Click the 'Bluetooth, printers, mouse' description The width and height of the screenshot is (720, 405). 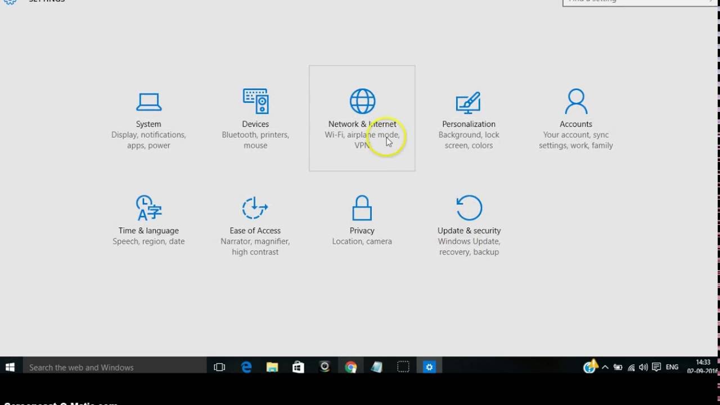pyautogui.click(x=255, y=140)
